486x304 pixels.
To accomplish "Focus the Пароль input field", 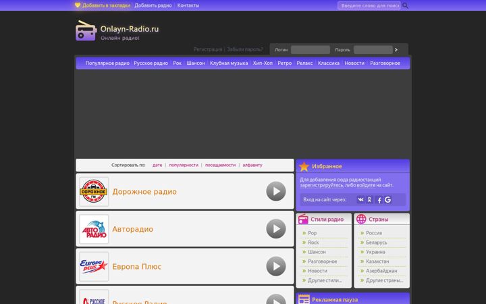I will click(x=373, y=49).
